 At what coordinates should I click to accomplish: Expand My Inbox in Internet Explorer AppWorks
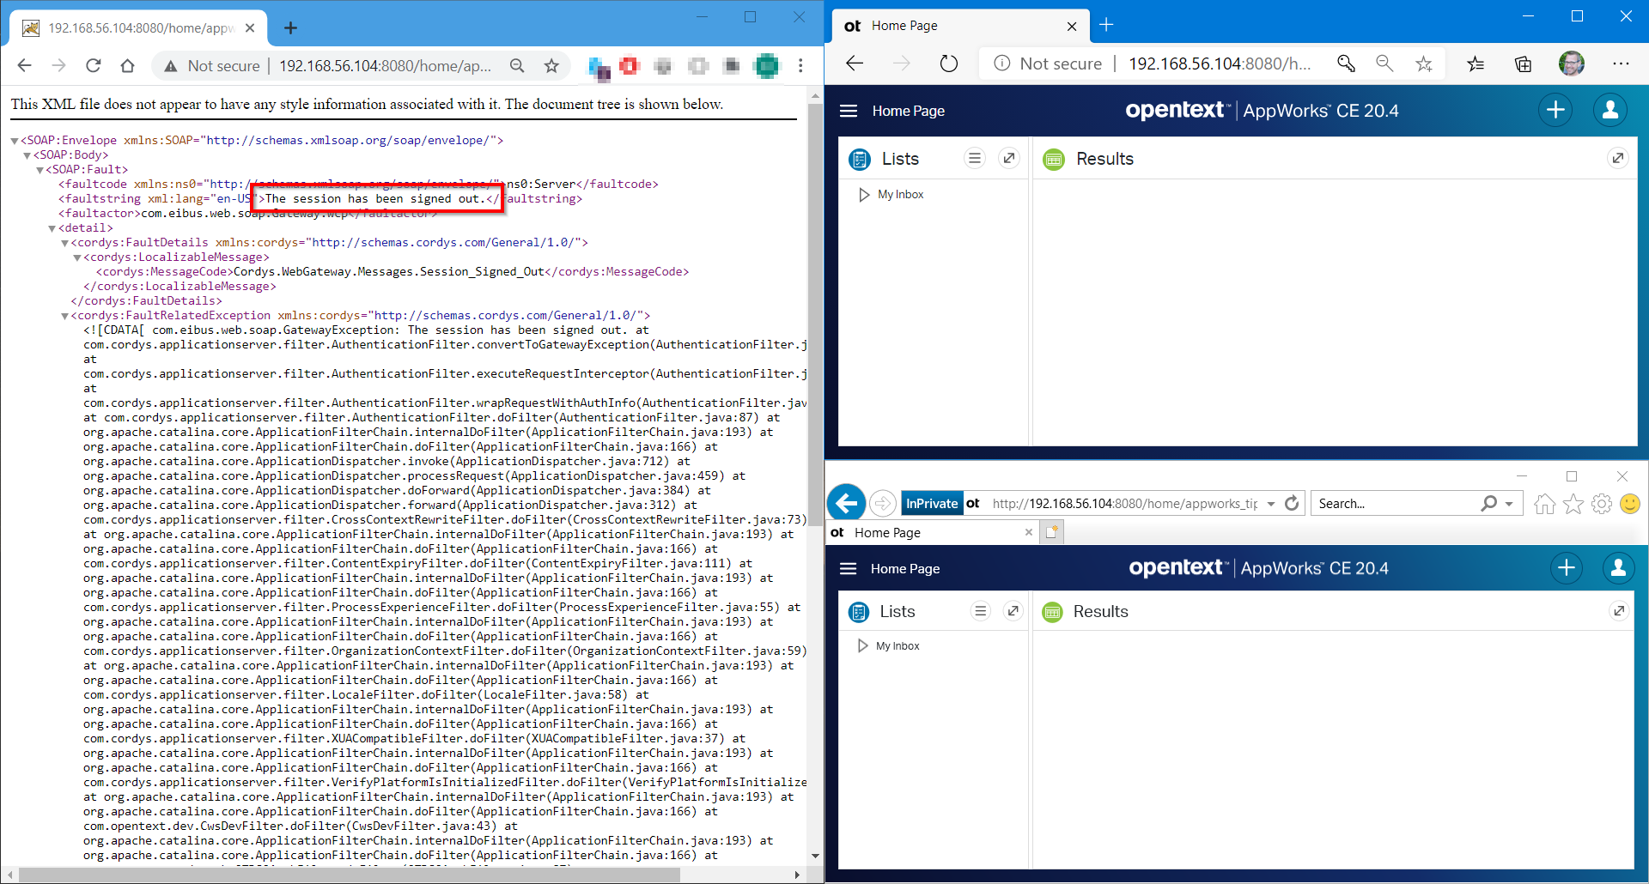pyautogui.click(x=863, y=645)
